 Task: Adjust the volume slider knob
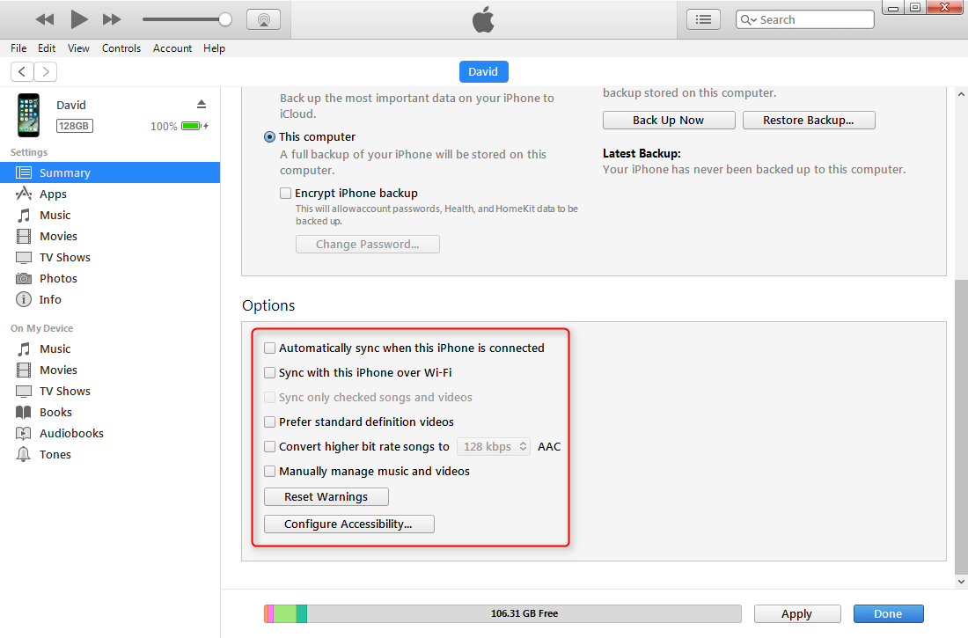click(x=225, y=19)
